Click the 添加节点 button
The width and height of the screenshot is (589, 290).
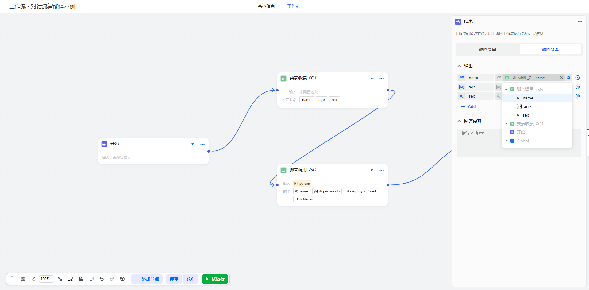[x=147, y=279]
